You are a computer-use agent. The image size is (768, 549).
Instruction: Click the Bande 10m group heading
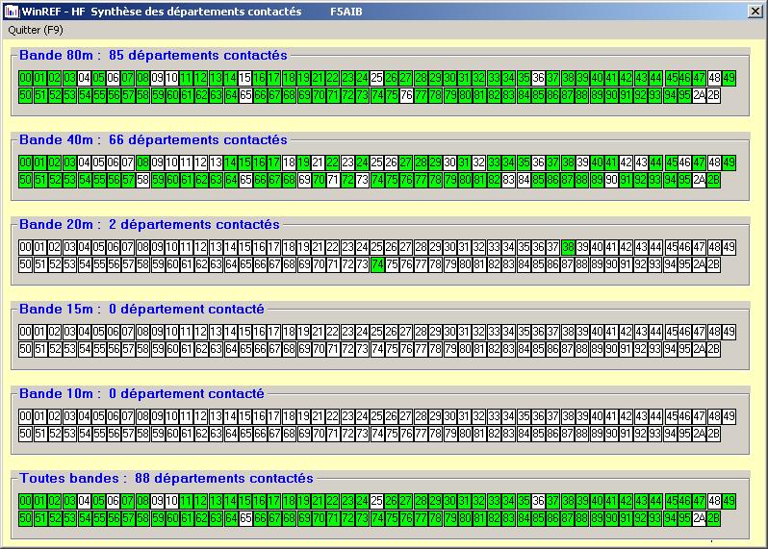point(141,394)
